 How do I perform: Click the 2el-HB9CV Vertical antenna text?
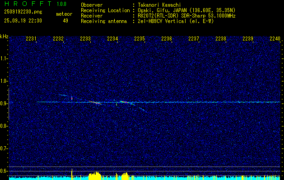[x=162, y=21]
